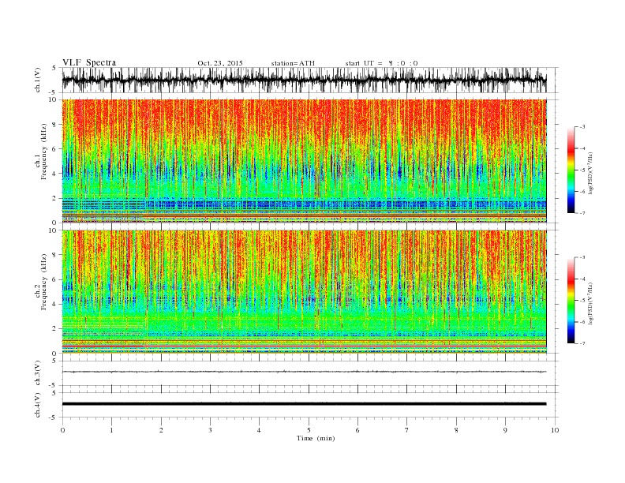
Task: Click the "ch.1(V)" axis label
Action: [38, 80]
